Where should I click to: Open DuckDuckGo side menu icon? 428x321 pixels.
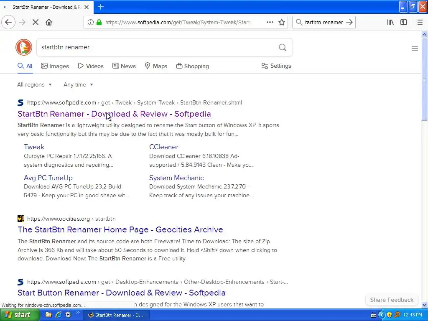[415, 48]
